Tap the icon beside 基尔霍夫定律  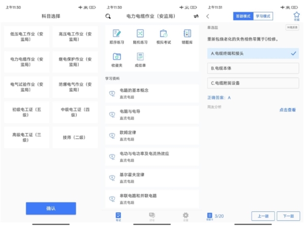pyautogui.click(x=112, y=178)
